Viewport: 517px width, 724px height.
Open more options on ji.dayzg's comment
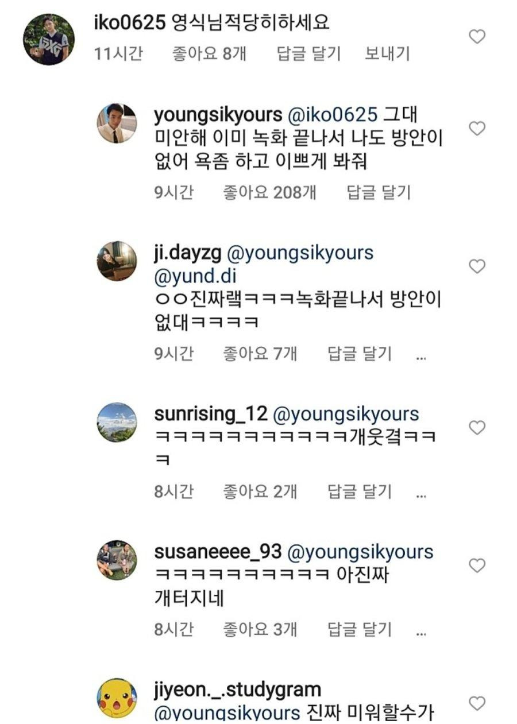(420, 356)
